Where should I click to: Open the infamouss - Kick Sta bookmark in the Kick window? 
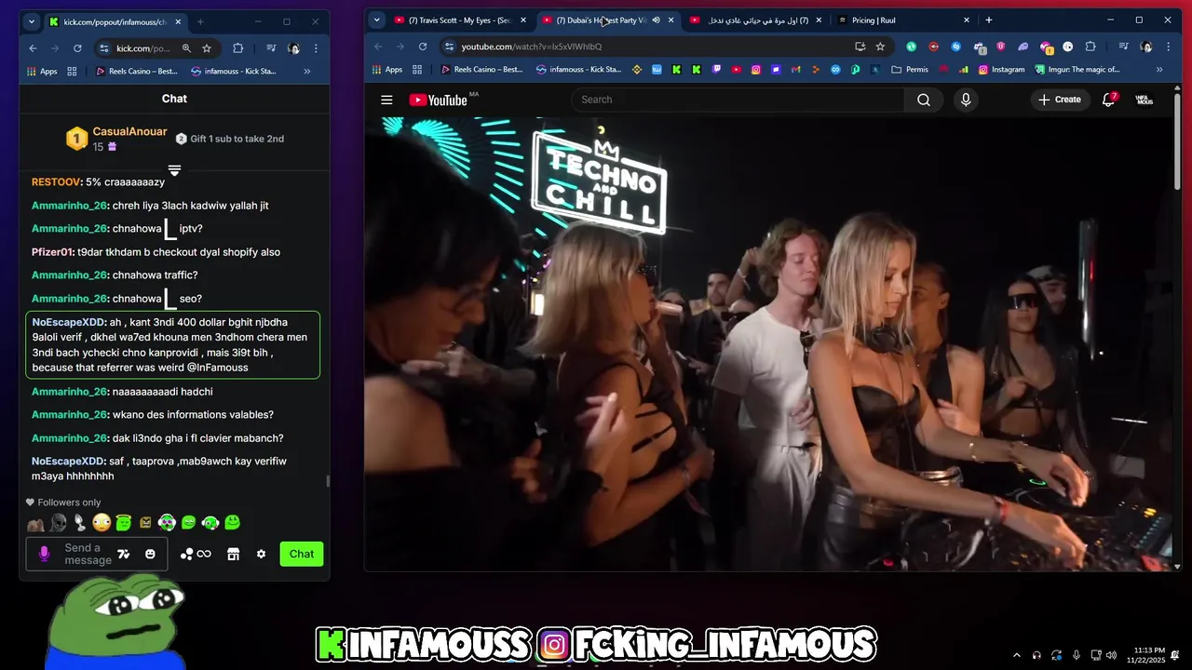pyautogui.click(x=234, y=71)
